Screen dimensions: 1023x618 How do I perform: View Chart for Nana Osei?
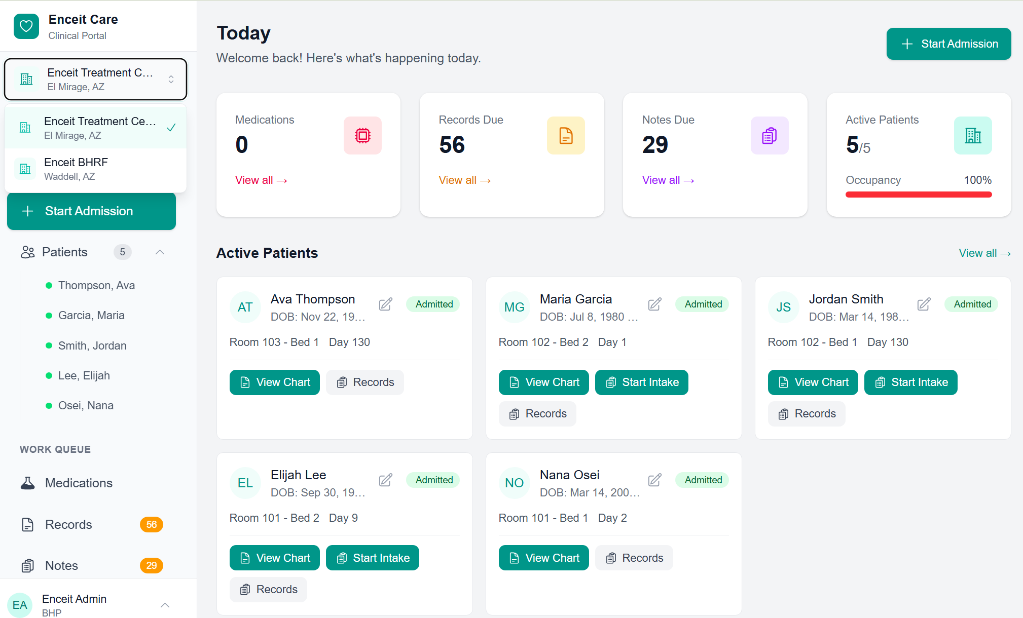[x=544, y=558]
